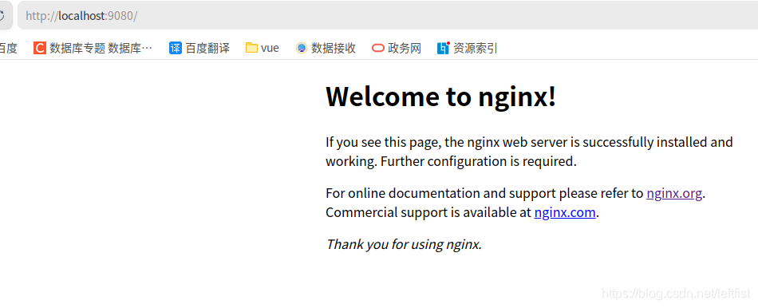Screen dimensions: 758x308
Task: Open the 政务网 bookmark
Action: pyautogui.click(x=397, y=48)
